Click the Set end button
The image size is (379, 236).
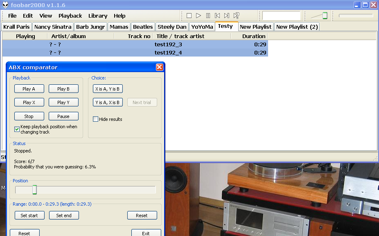coord(64,216)
